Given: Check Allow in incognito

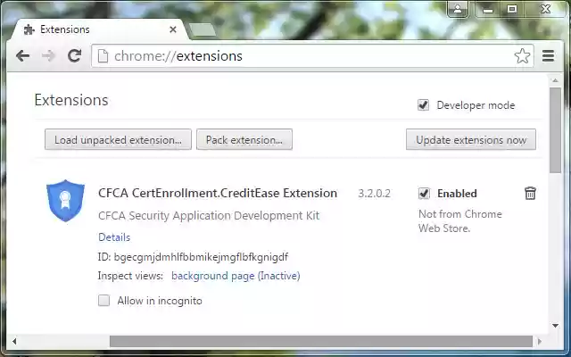Looking at the screenshot, I should coord(104,301).
